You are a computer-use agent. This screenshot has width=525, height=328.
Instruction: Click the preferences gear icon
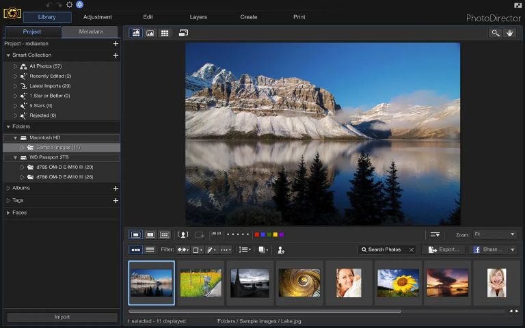[x=69, y=5]
